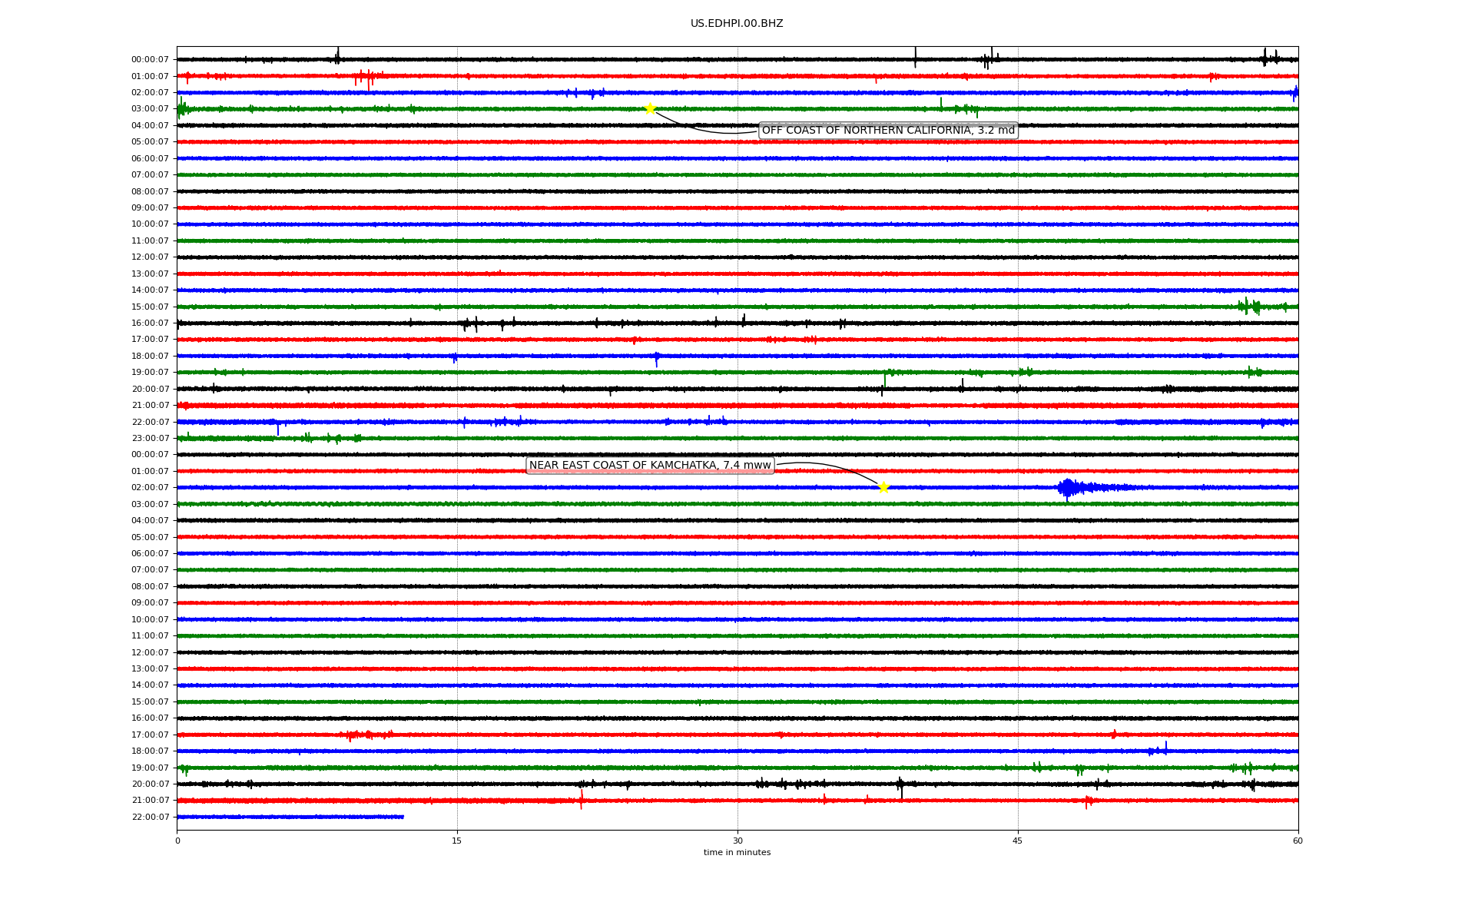Click the 60 minute tick label
The width and height of the screenshot is (1475, 922).
click(x=1298, y=841)
